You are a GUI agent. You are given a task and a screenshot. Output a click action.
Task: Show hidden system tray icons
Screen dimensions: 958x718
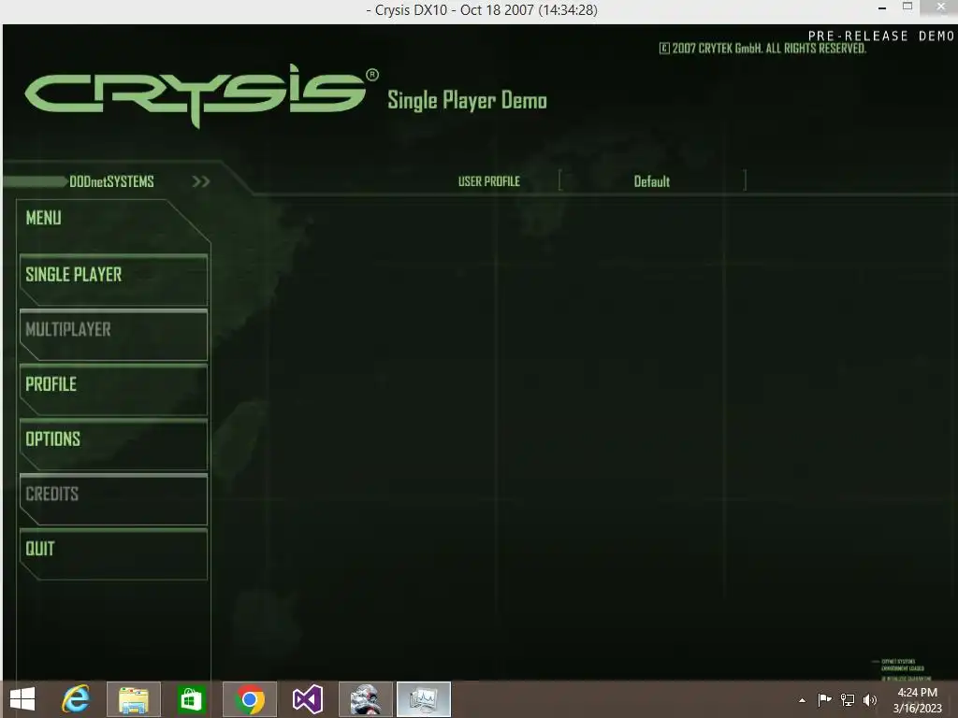802,700
